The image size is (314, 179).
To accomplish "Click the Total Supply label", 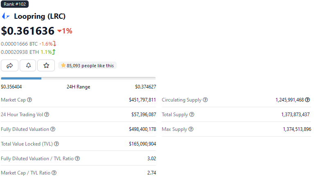I will point(175,115).
